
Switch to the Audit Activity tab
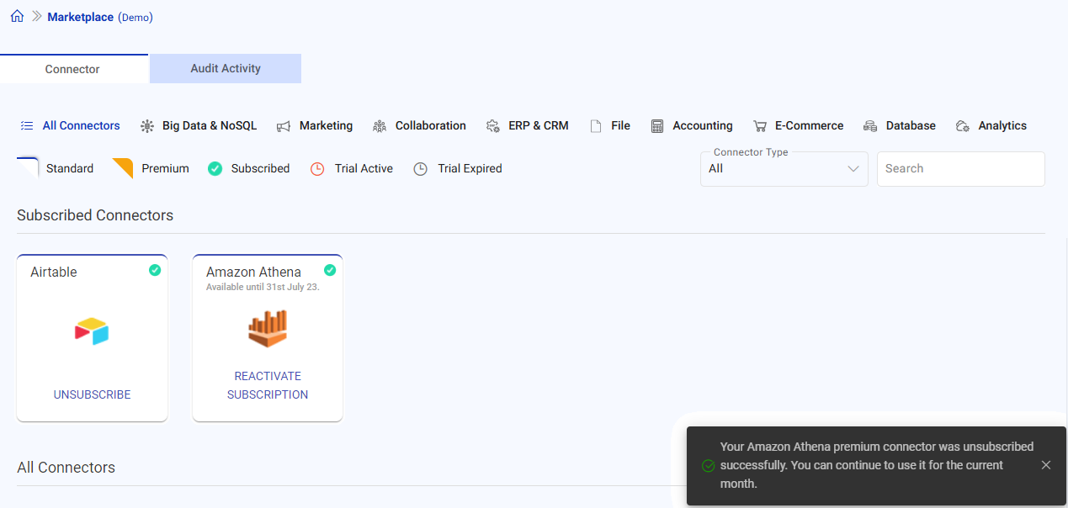point(225,68)
